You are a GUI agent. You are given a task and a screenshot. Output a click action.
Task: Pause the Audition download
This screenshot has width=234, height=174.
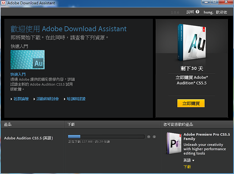(149, 137)
